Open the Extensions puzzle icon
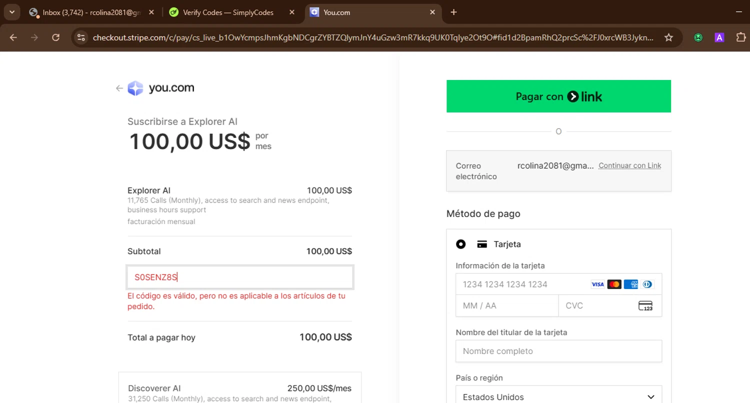750x403 pixels. [x=741, y=37]
